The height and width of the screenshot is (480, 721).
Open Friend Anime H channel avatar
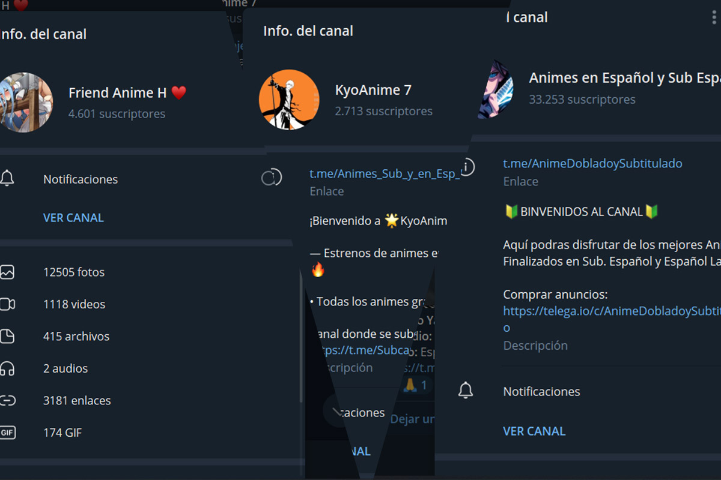click(25, 103)
